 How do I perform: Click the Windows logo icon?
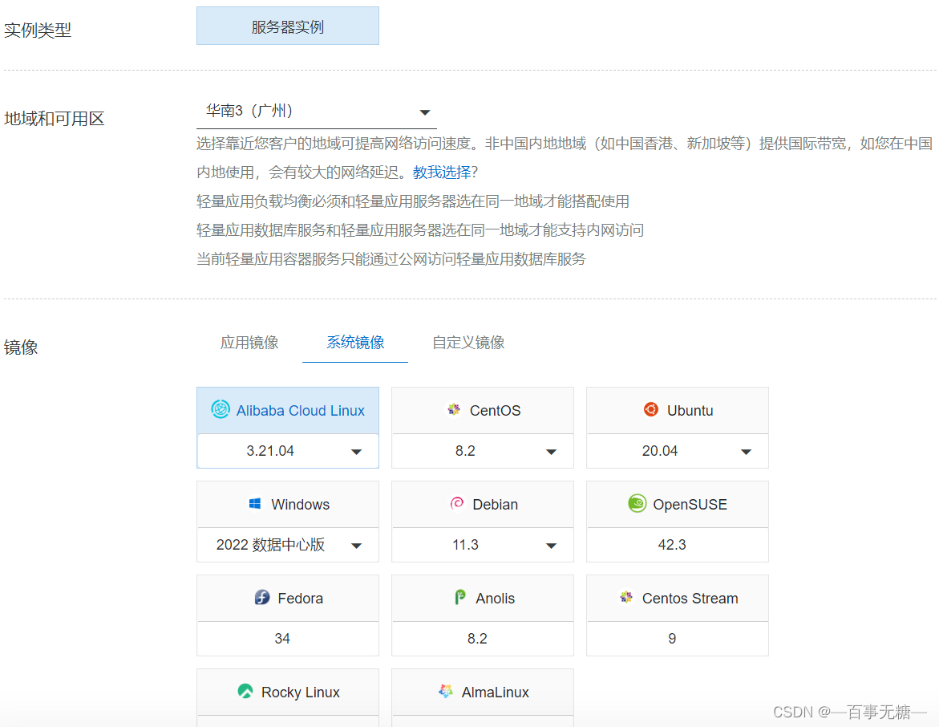click(x=254, y=503)
